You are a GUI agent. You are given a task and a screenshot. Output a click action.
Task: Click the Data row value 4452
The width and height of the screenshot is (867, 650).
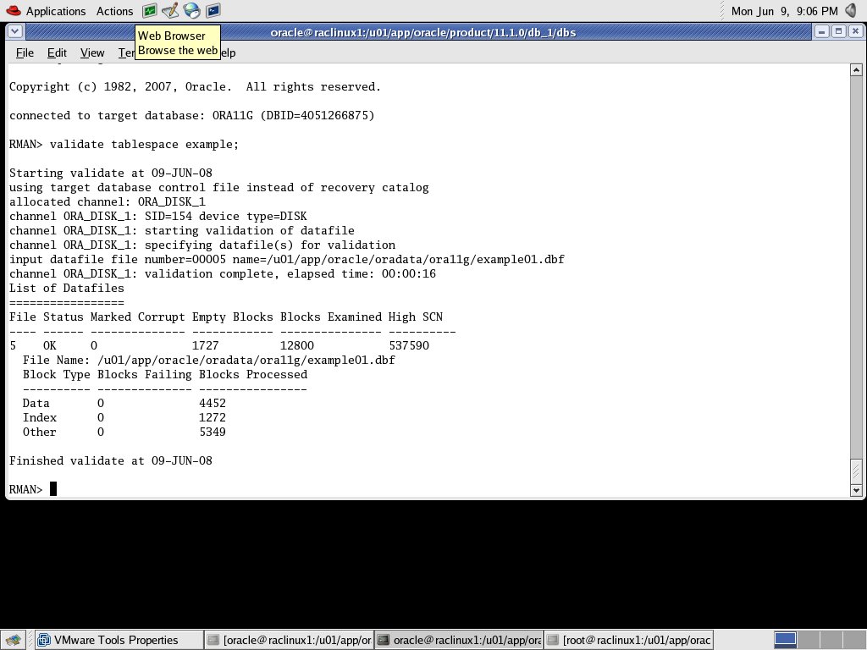[x=213, y=403]
